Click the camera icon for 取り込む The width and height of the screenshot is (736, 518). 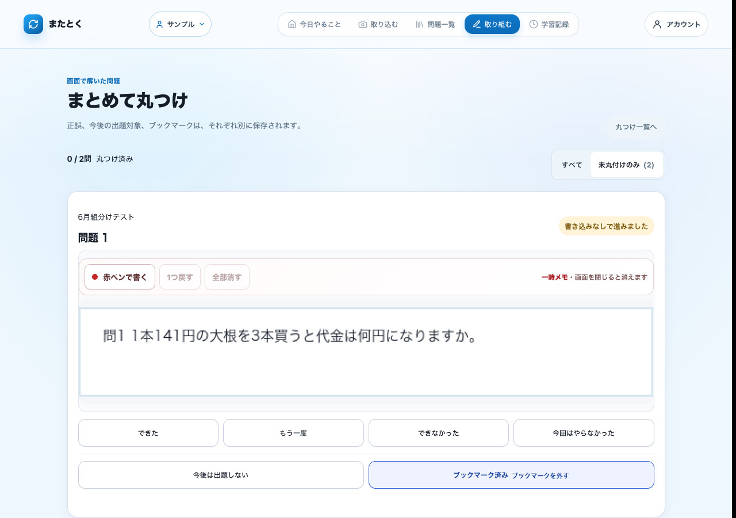coord(363,24)
